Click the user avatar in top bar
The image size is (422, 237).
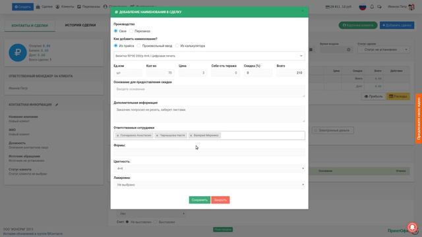coord(411,7)
